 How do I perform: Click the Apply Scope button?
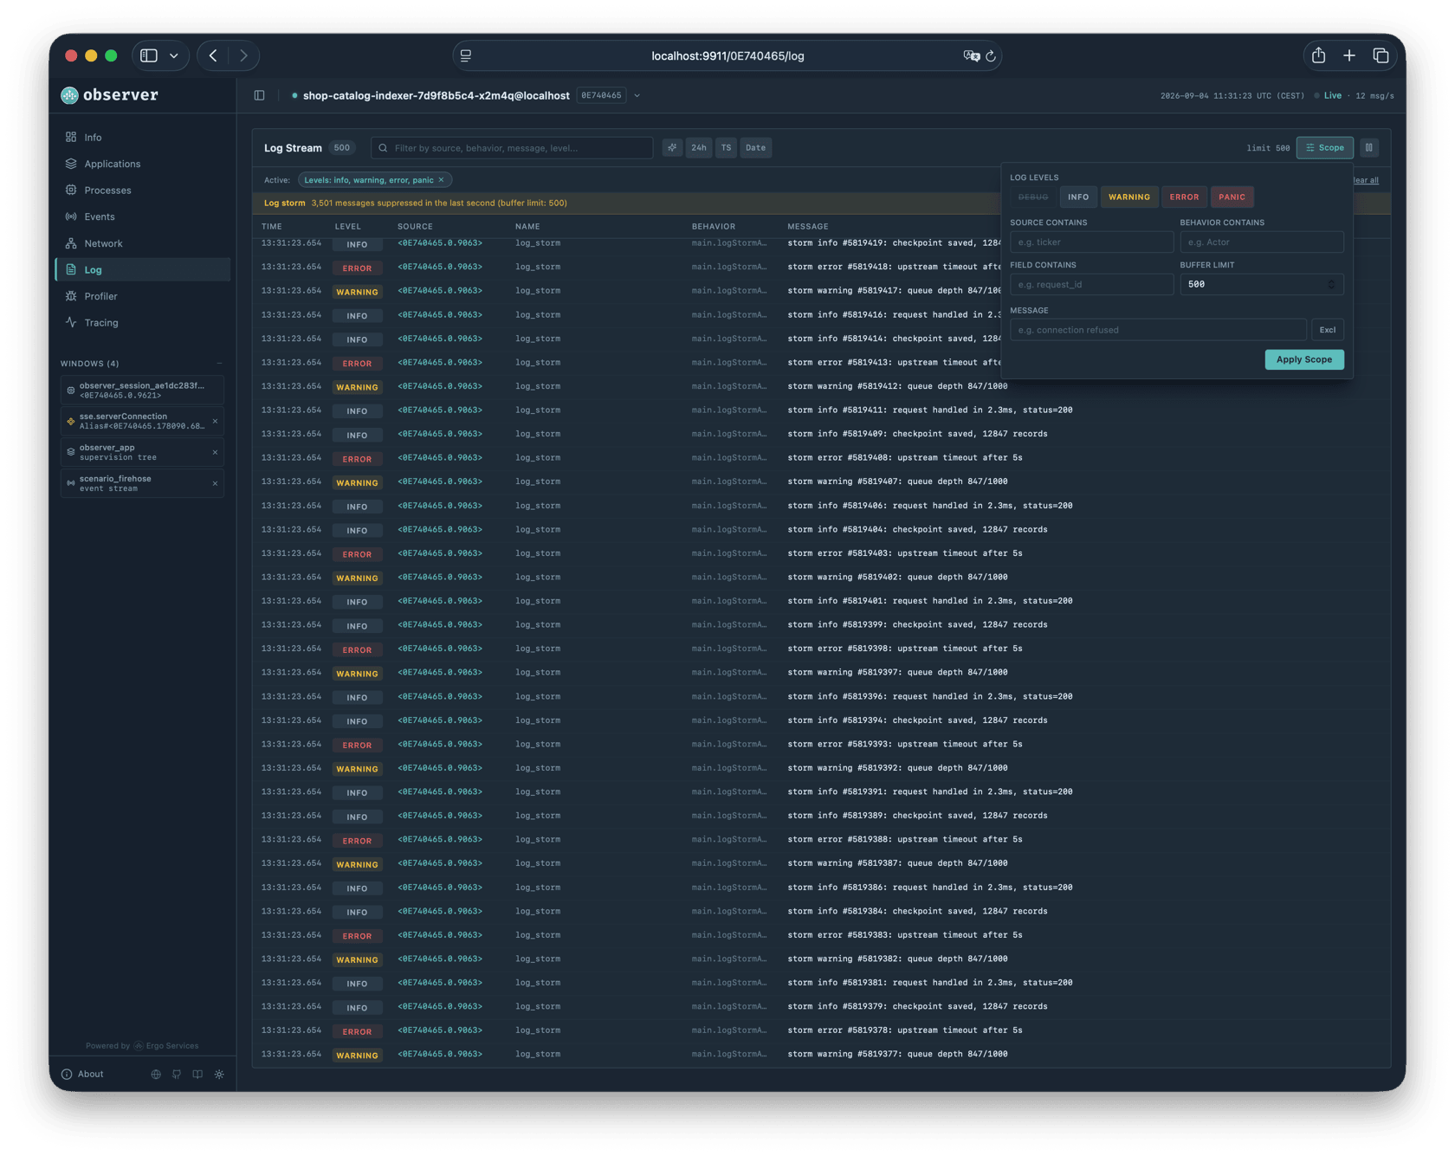coord(1303,359)
